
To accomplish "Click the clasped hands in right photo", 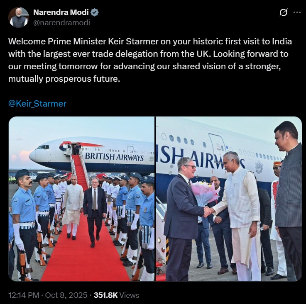I will [209, 212].
